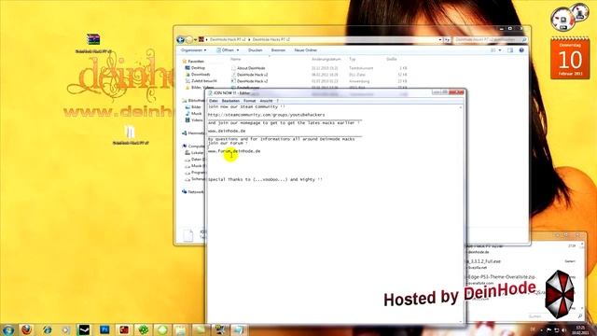597x336 pixels.
Task: Click the WinRAR archive desktop icon
Action: (x=93, y=39)
